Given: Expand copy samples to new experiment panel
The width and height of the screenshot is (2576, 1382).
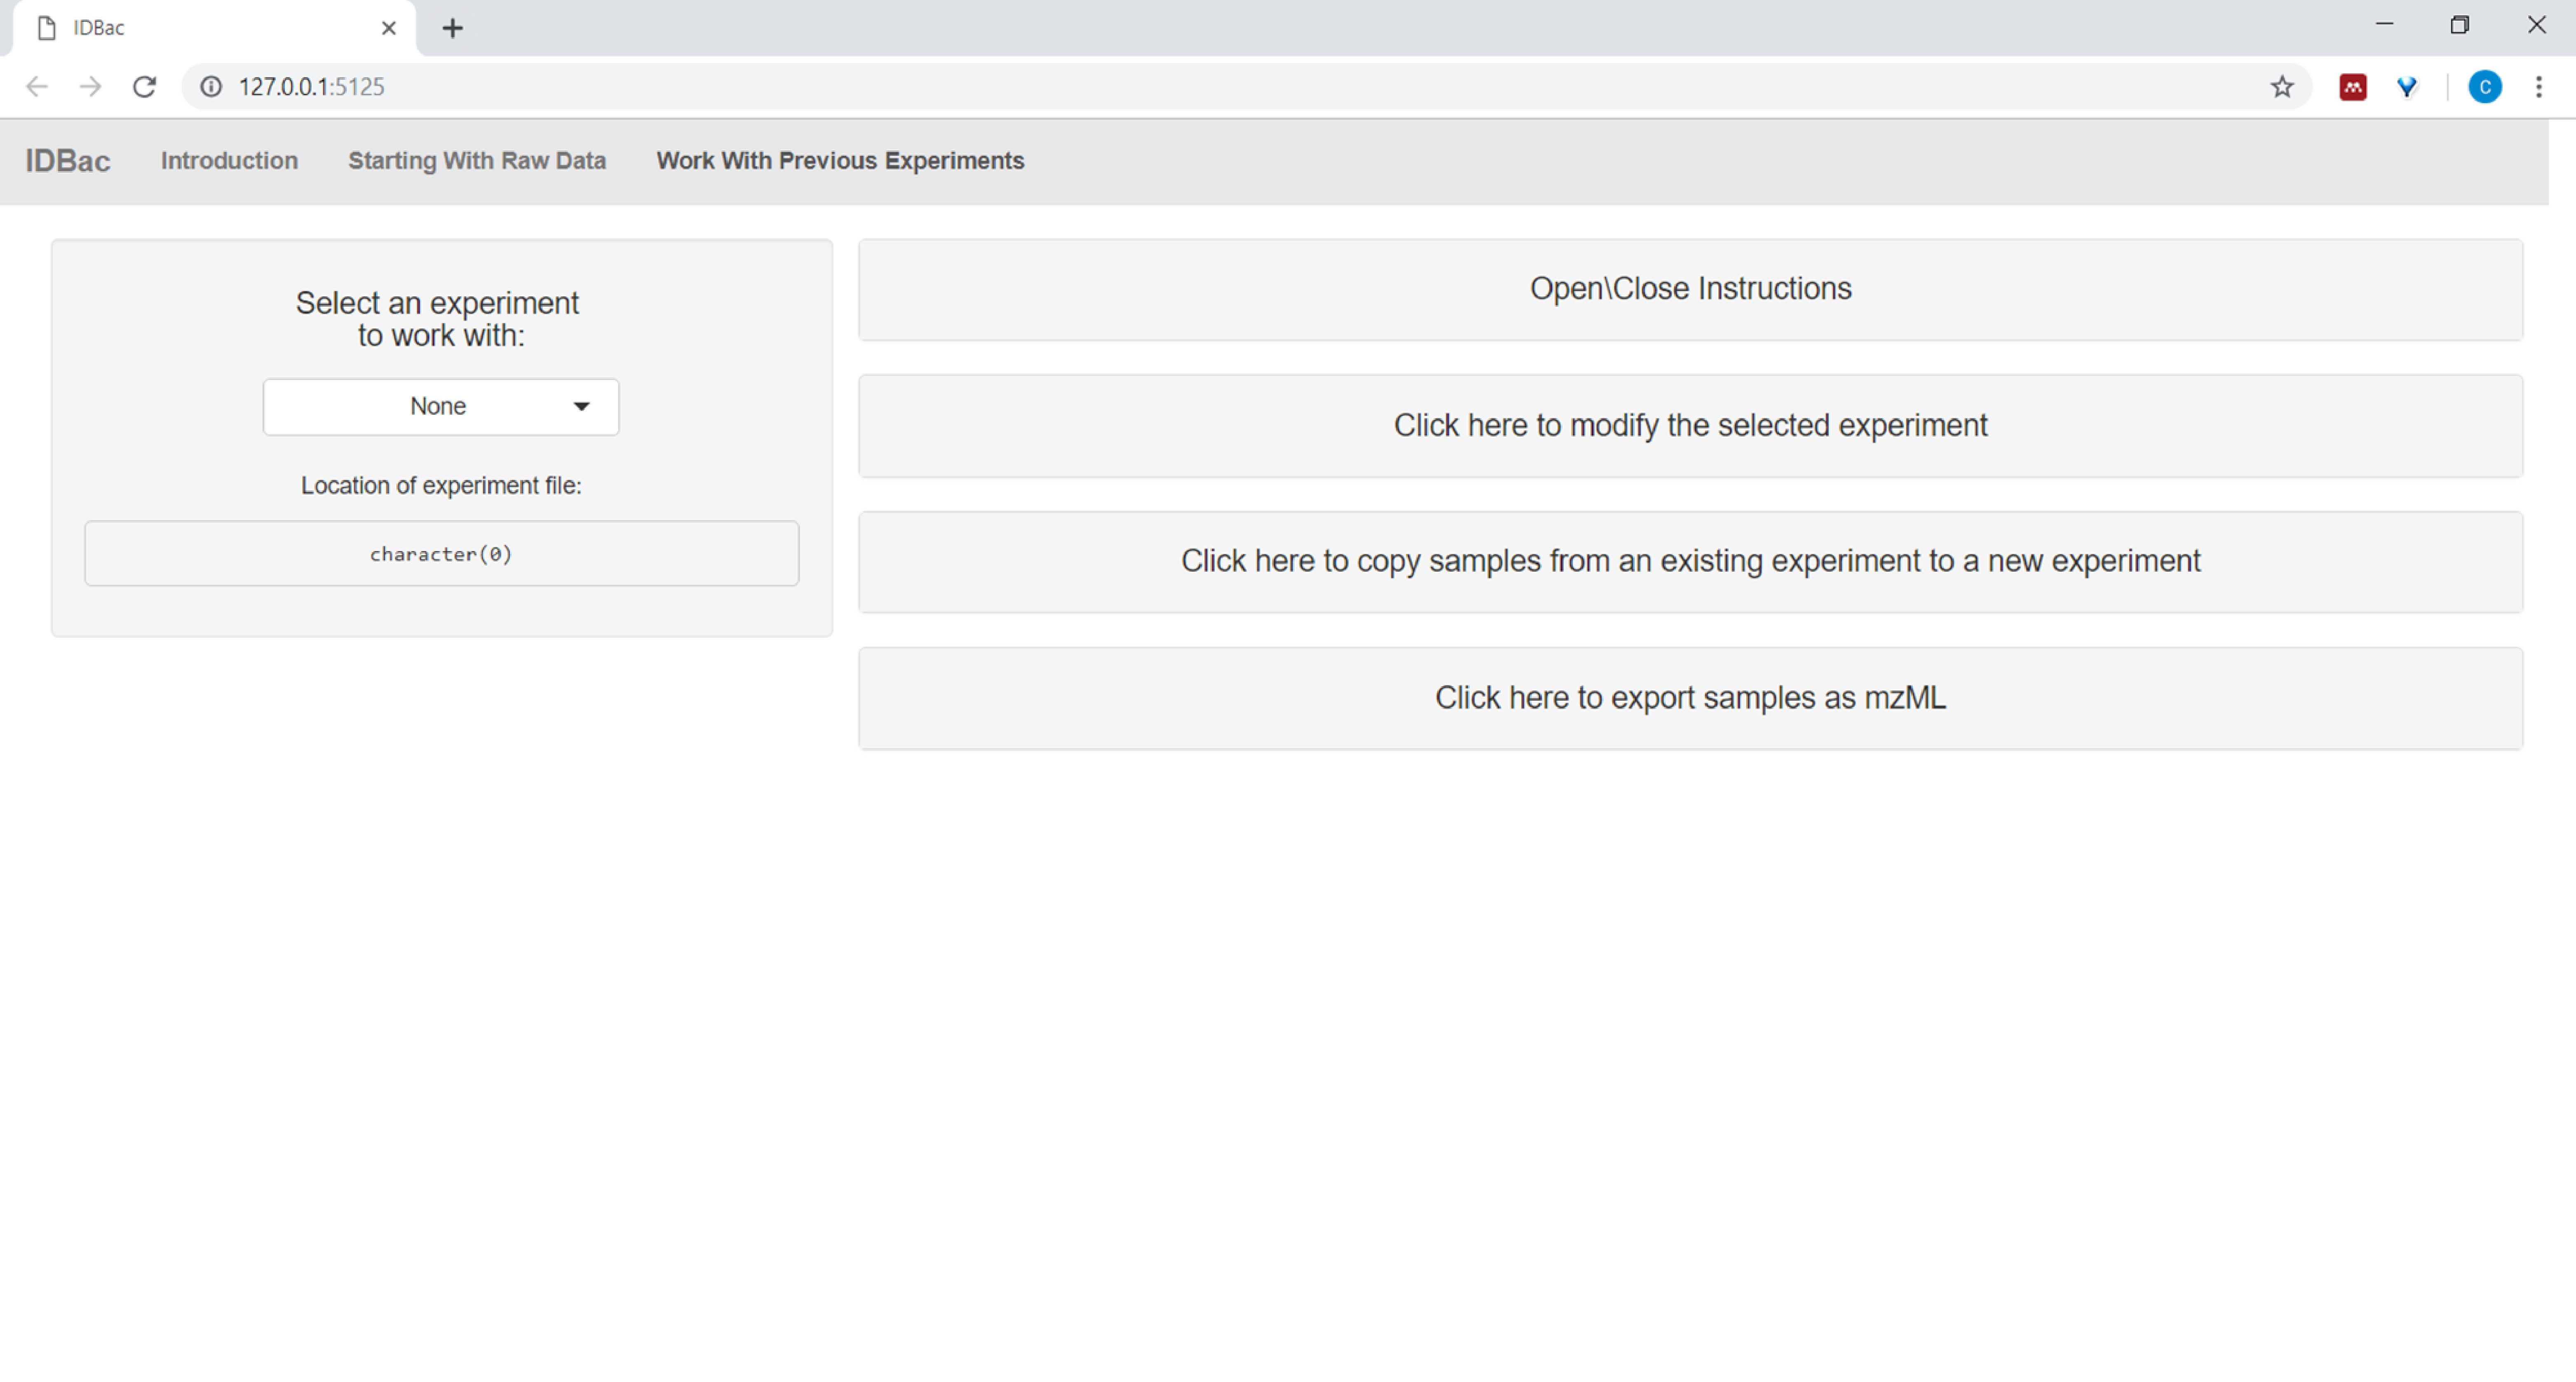Looking at the screenshot, I should pos(1690,561).
